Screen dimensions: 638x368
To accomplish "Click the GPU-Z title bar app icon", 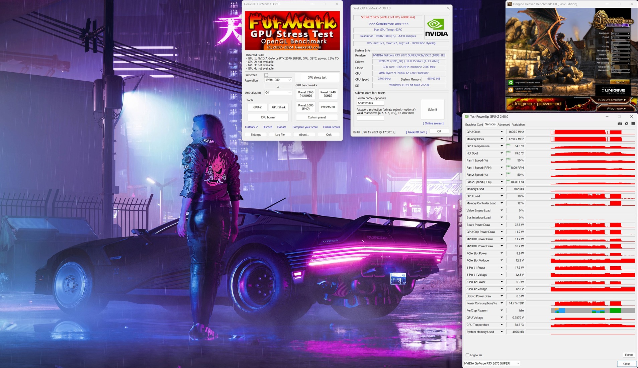I will click(x=467, y=117).
